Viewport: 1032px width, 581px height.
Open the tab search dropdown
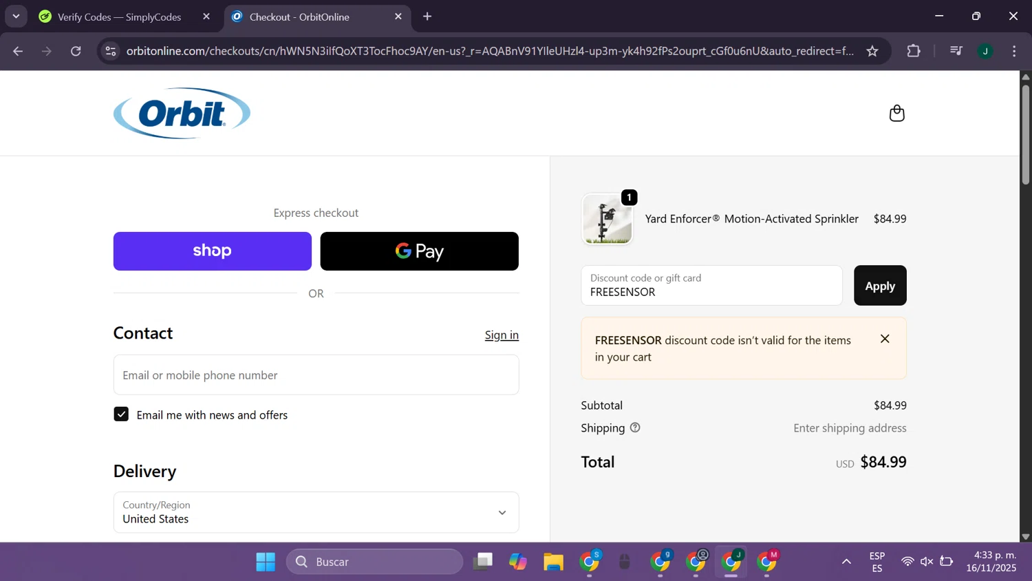tap(16, 17)
